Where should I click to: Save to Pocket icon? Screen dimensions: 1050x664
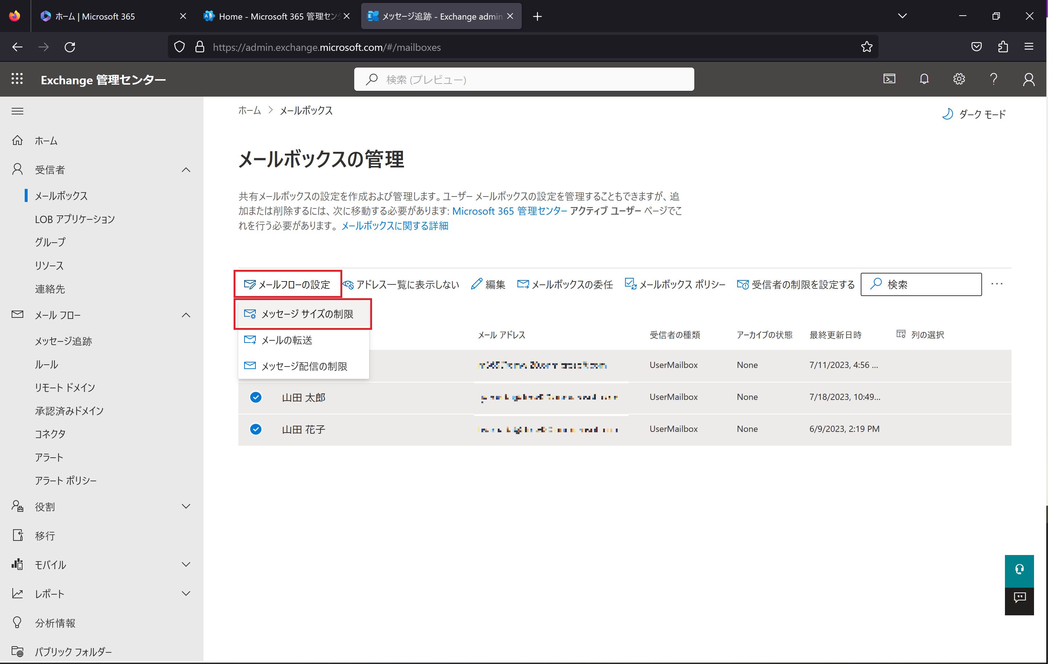coord(976,46)
